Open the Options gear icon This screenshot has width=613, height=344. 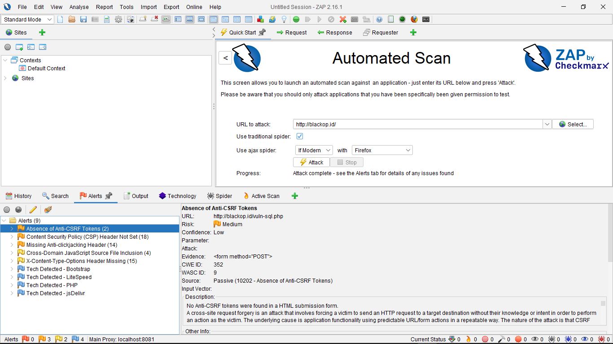click(118, 19)
